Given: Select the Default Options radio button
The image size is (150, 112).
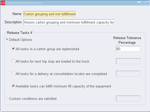Looking at the screenshot, I should [x=7, y=39].
